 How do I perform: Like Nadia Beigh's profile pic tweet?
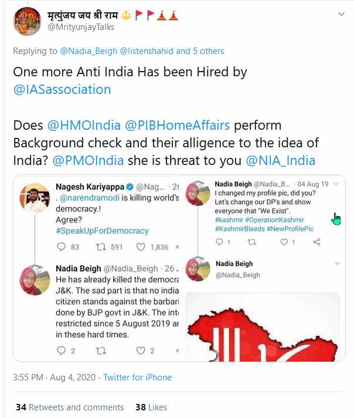pyautogui.click(x=284, y=241)
